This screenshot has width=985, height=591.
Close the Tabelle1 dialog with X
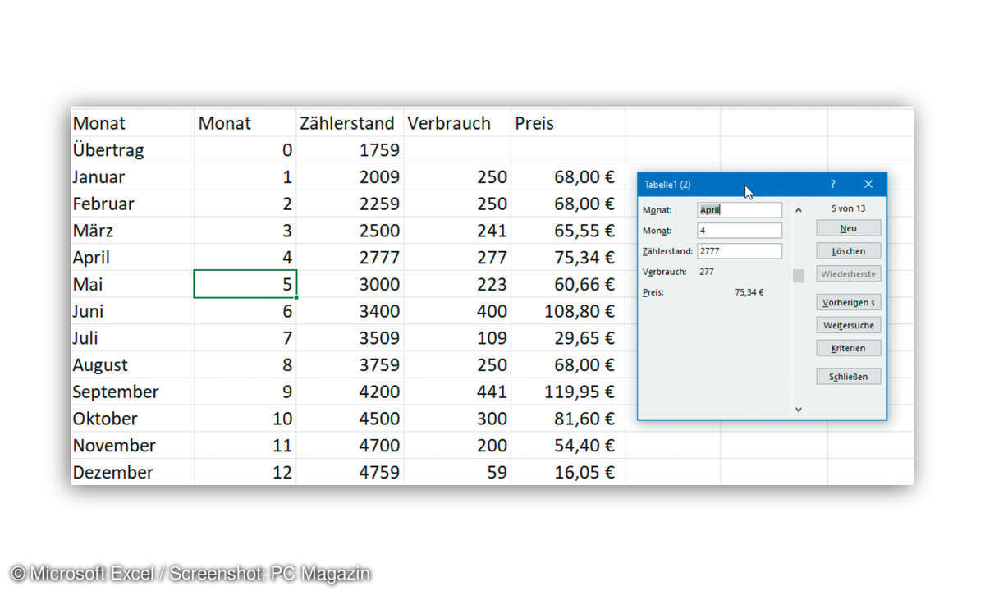tap(868, 185)
